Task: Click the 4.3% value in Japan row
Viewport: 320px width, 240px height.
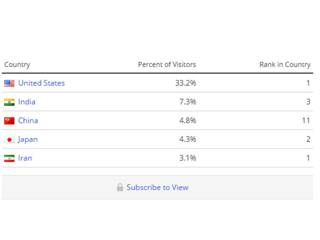Action: 188,139
